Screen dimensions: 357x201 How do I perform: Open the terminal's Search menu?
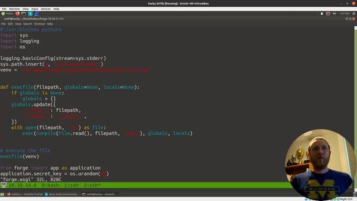tap(27, 23)
